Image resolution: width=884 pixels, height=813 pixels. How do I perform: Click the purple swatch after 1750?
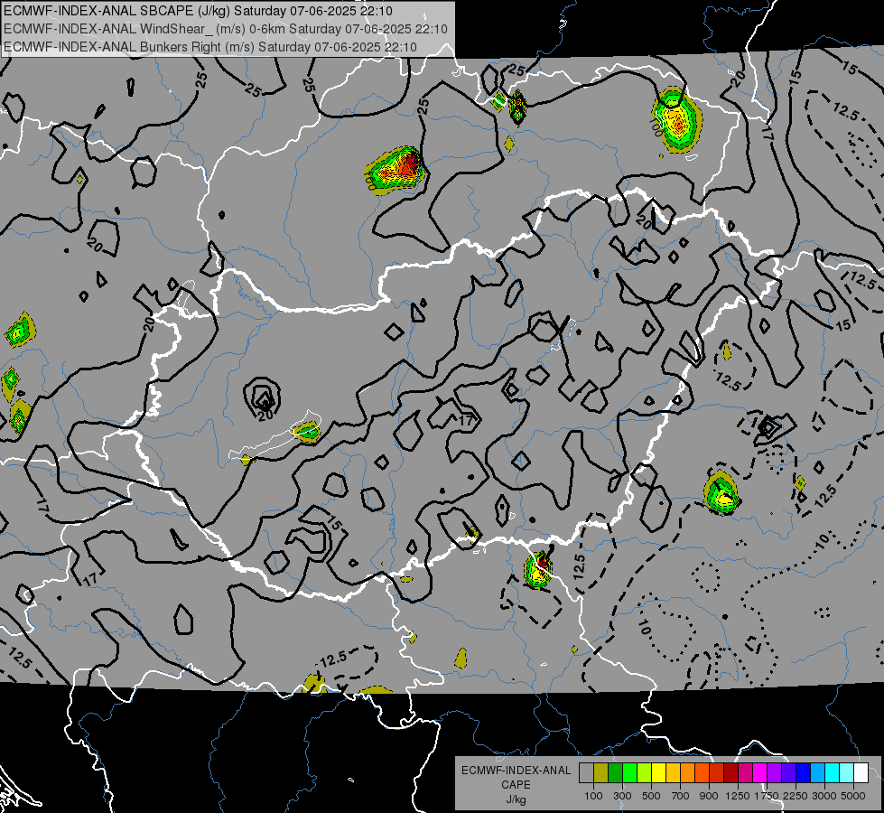774,772
